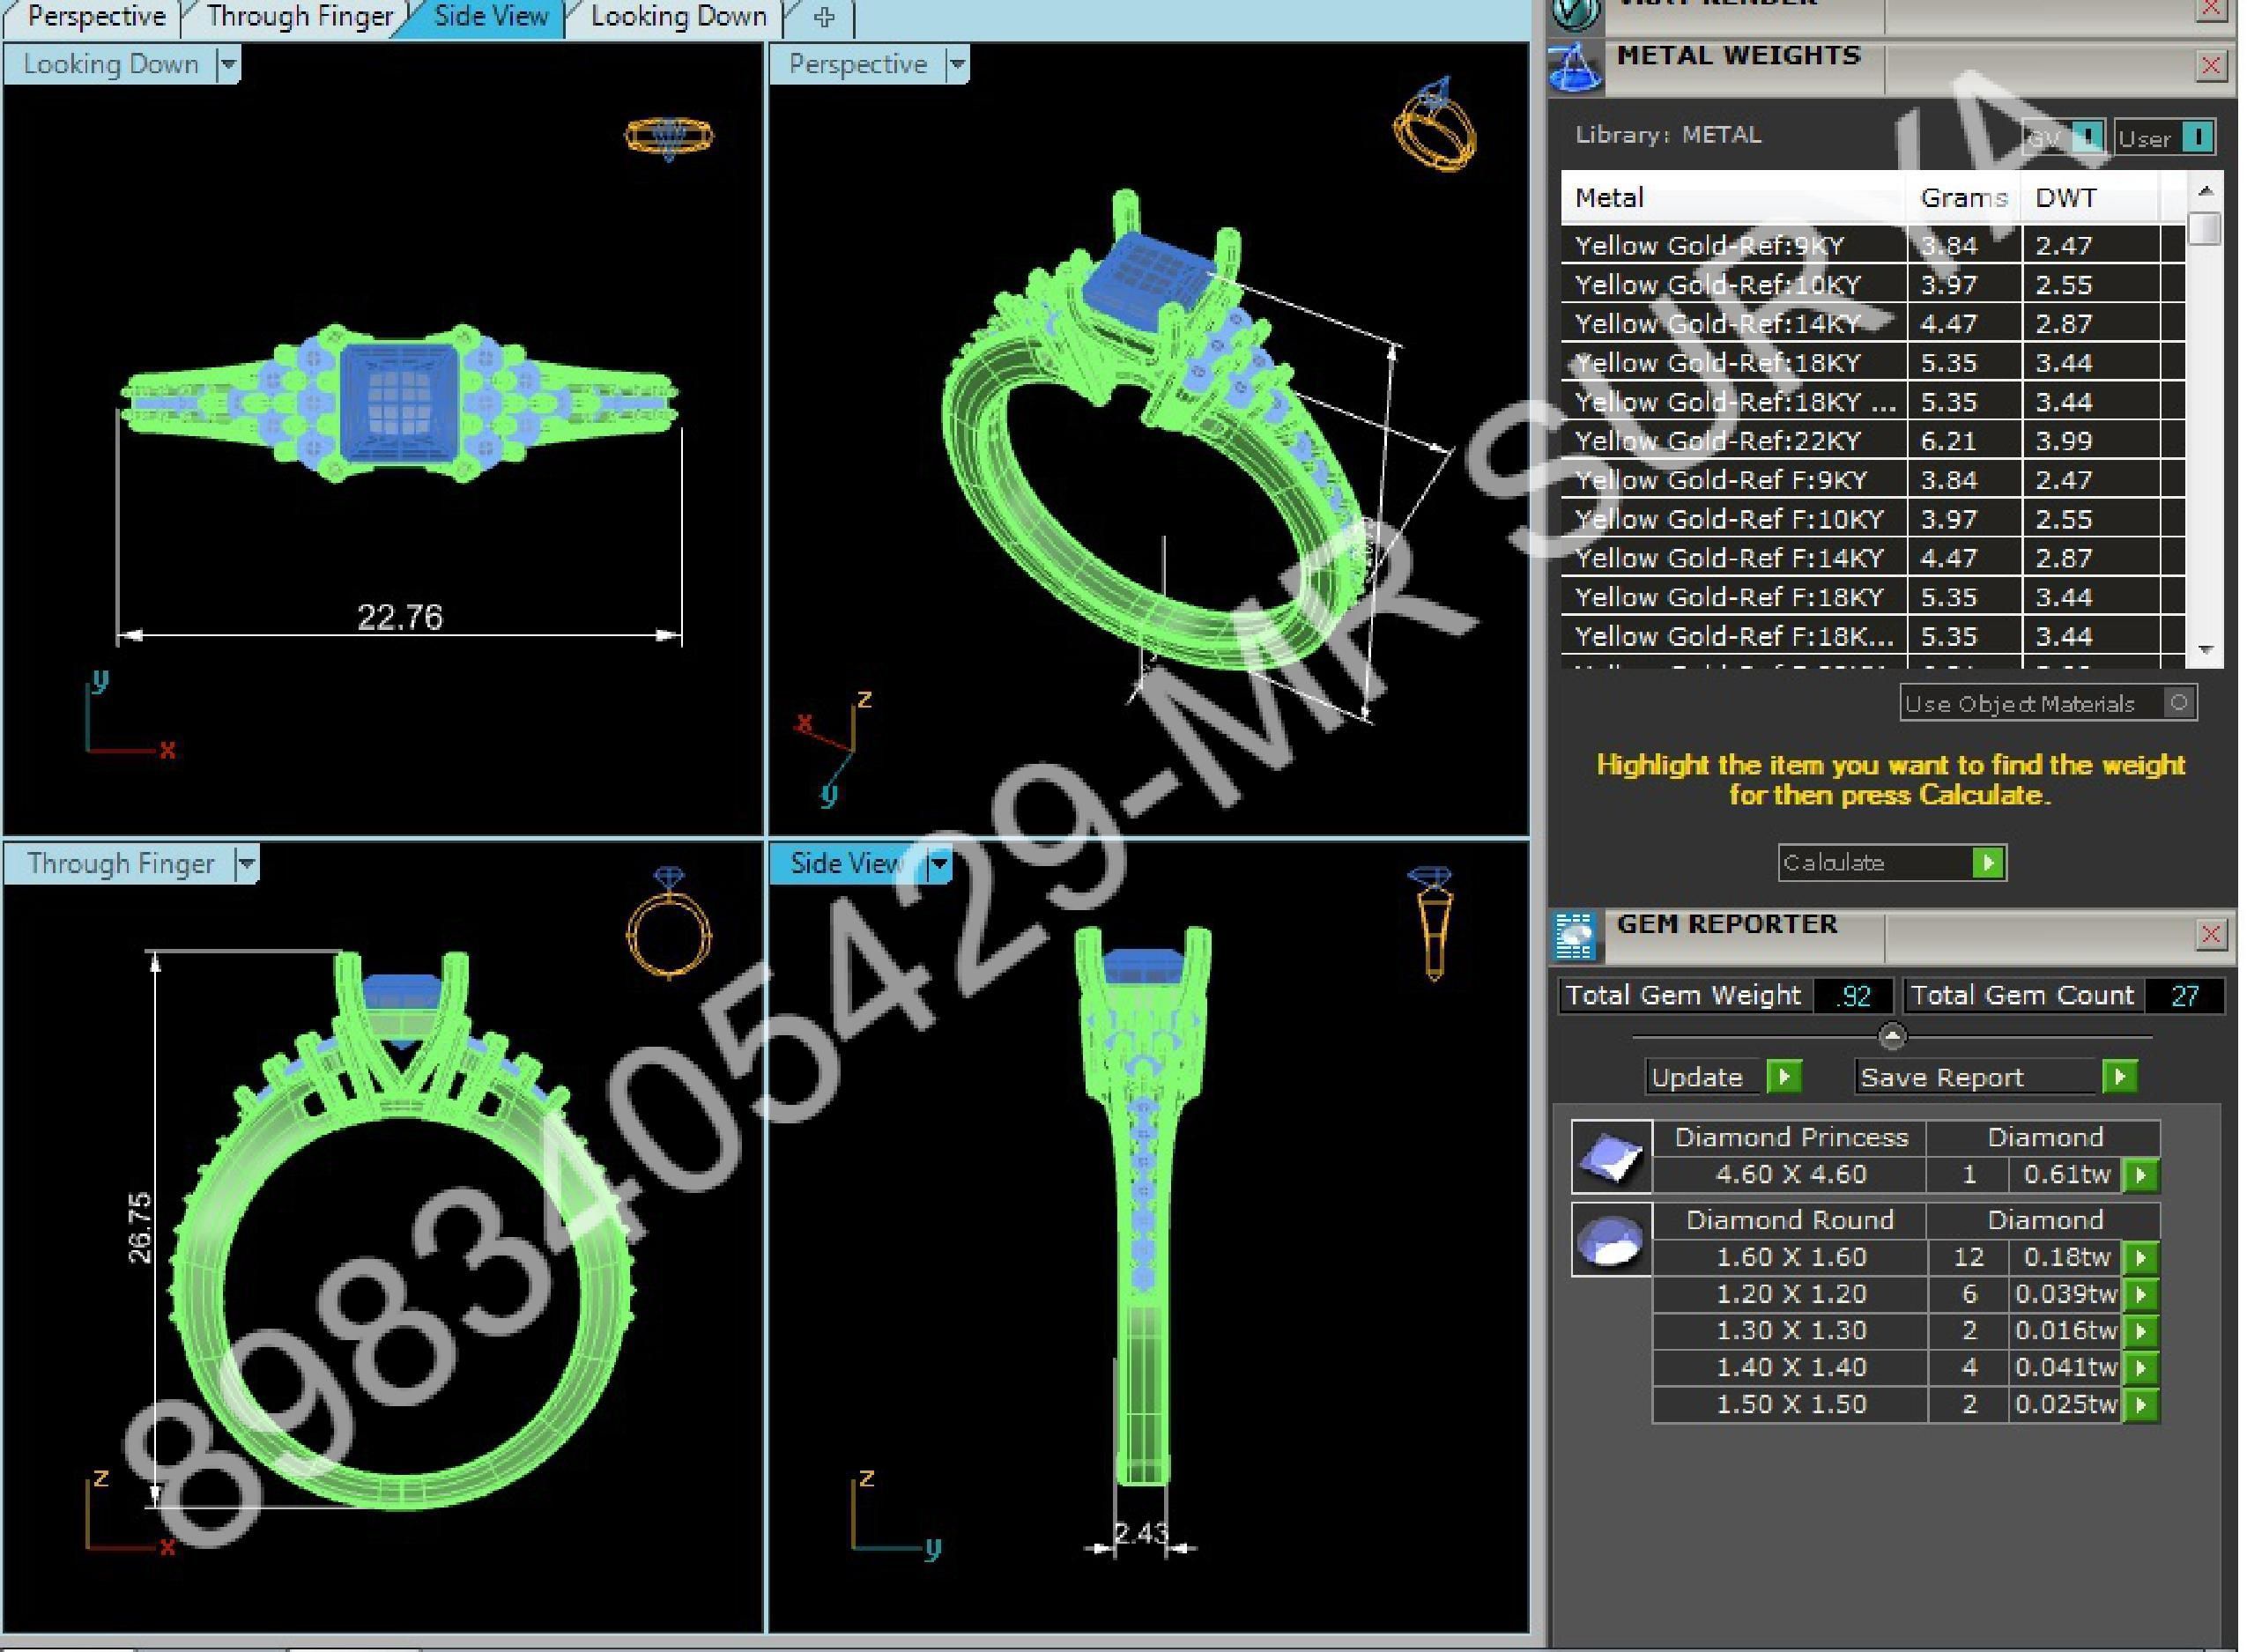The height and width of the screenshot is (1652, 2247).
Task: Click the 0.61tw weight cell
Action: [2066, 1175]
